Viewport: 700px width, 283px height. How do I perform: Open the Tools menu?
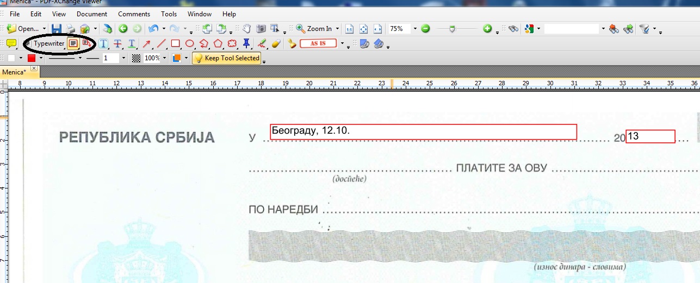pyautogui.click(x=169, y=14)
